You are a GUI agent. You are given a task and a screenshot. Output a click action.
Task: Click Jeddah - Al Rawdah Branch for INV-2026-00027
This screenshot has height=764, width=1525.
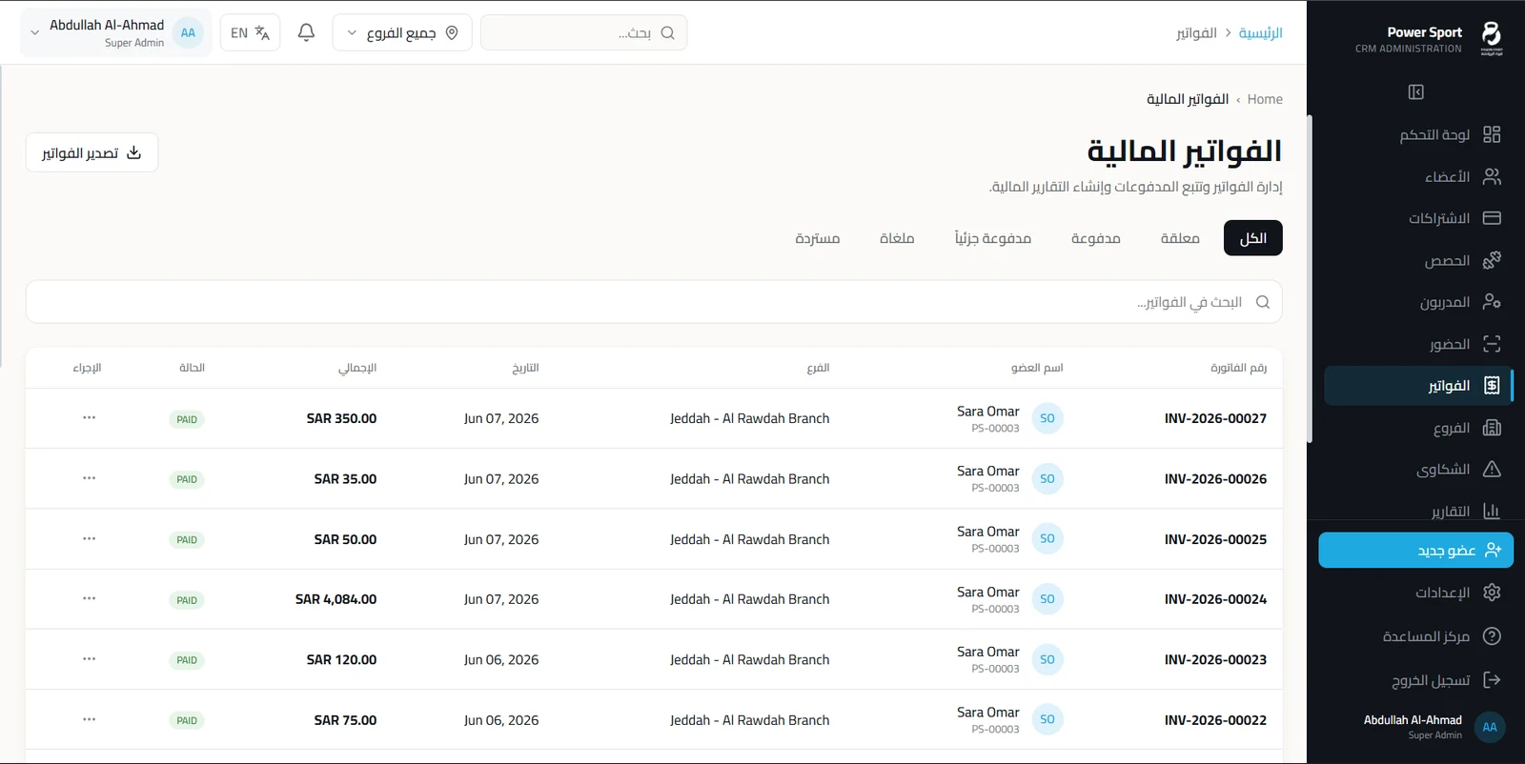(749, 418)
